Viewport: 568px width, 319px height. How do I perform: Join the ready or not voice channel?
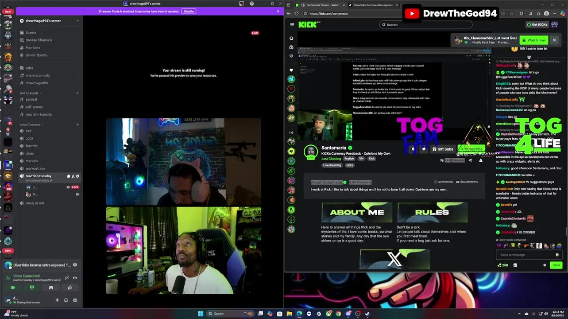click(35, 203)
